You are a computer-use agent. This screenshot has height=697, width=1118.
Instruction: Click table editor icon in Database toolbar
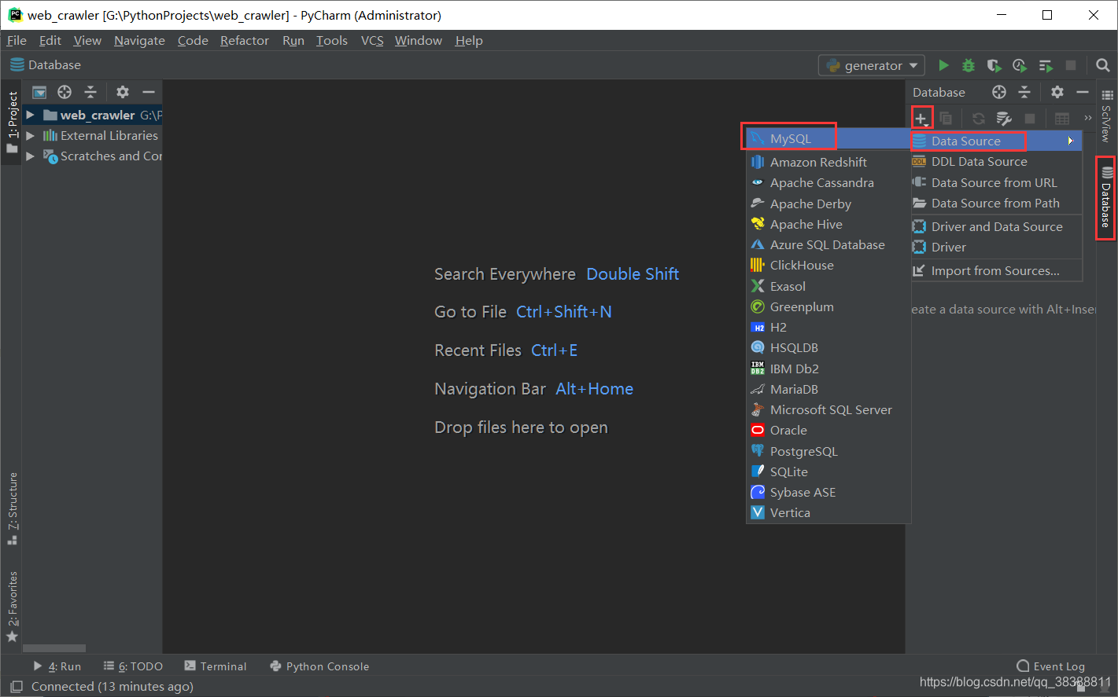[1062, 118]
